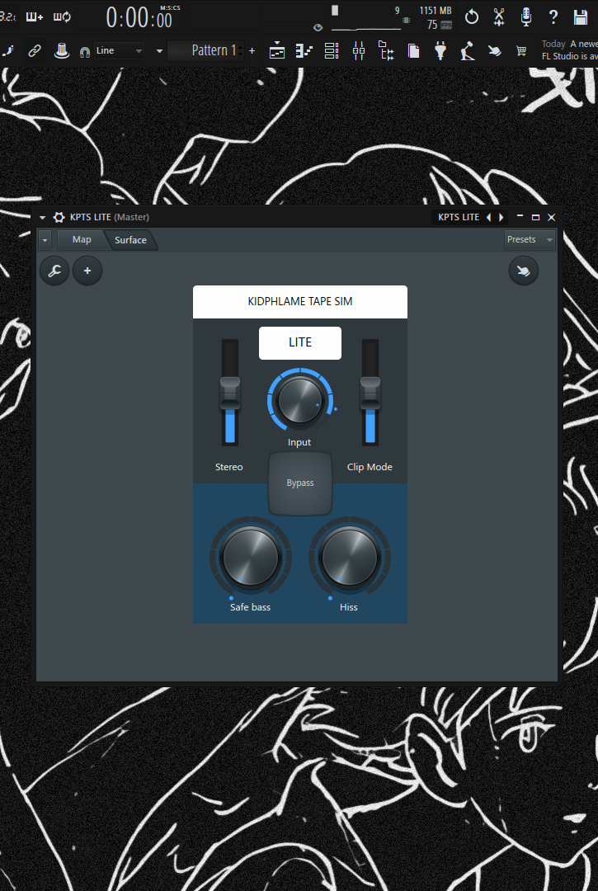Screen dimensions: 598x891
Task: Click the plus add-control button in Patcher
Action: [87, 271]
